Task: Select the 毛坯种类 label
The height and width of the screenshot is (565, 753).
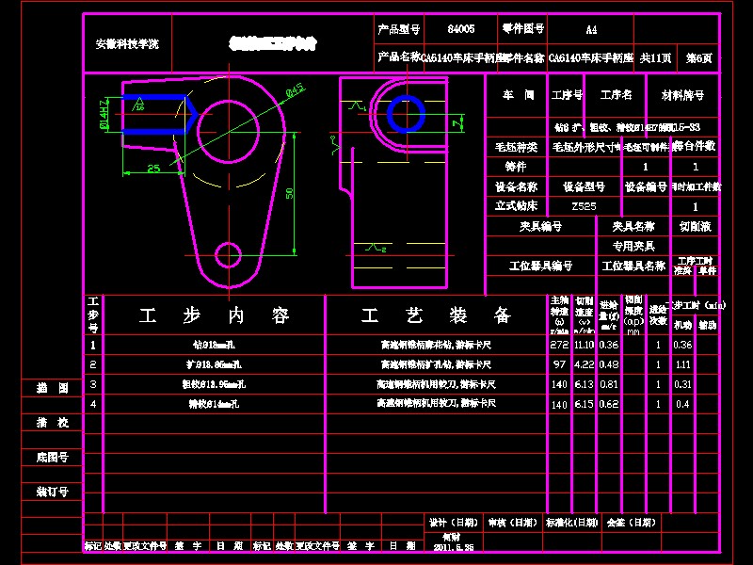Action: point(516,147)
